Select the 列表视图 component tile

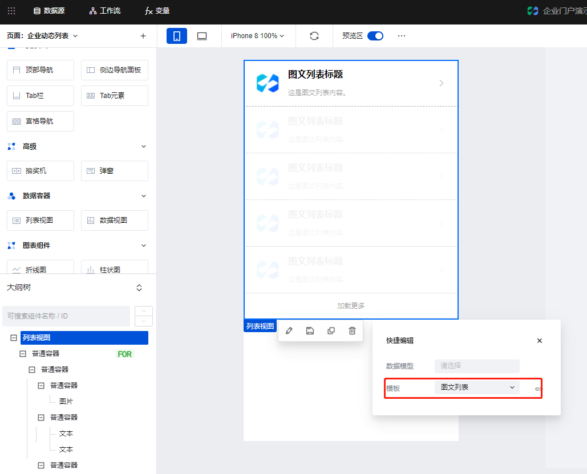[x=41, y=220]
